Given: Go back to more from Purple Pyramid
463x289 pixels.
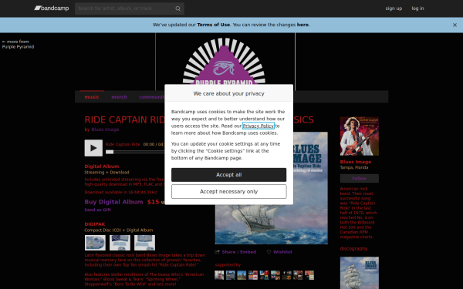Looking at the screenshot, I should click(18, 44).
